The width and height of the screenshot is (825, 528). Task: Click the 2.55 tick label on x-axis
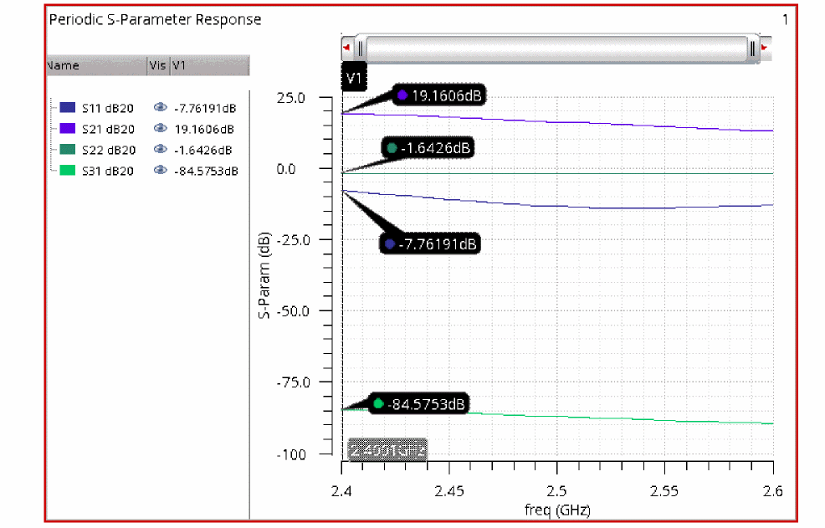[x=664, y=491]
